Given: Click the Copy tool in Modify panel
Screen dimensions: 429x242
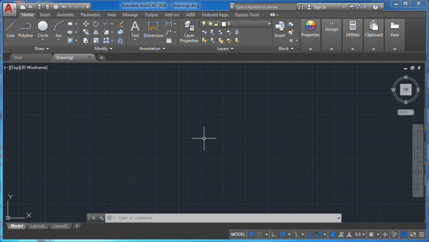Looking at the screenshot, I should coord(86,32).
